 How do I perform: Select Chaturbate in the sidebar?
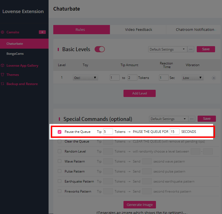24,44
